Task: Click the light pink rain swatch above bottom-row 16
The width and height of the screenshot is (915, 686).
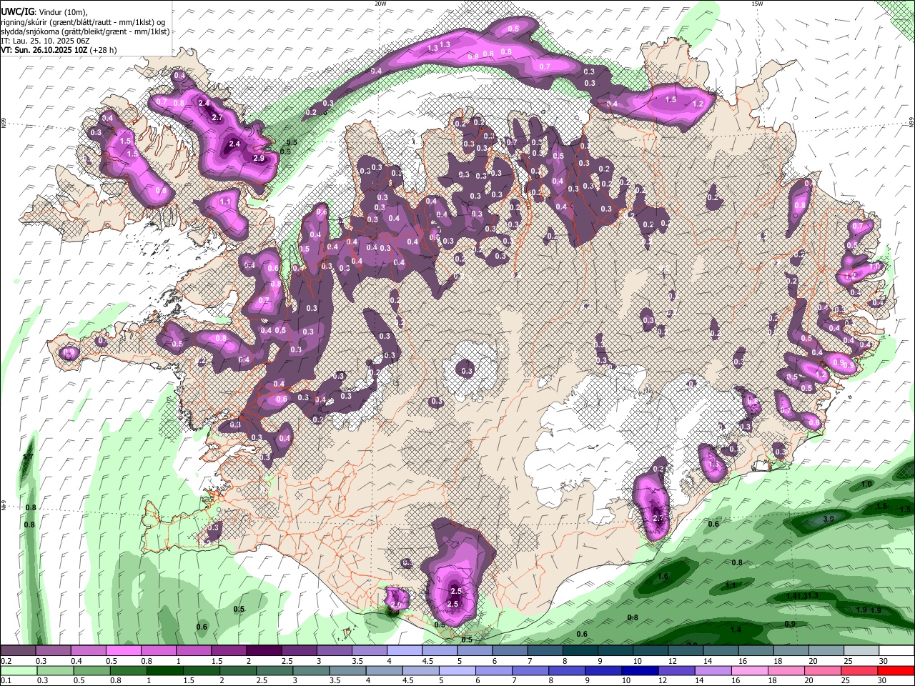Action: (749, 670)
